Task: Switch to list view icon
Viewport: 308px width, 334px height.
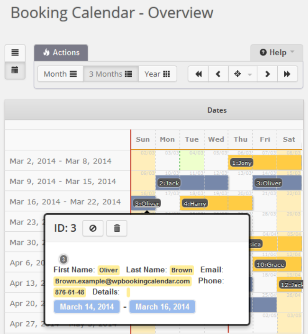Action: click(15, 53)
